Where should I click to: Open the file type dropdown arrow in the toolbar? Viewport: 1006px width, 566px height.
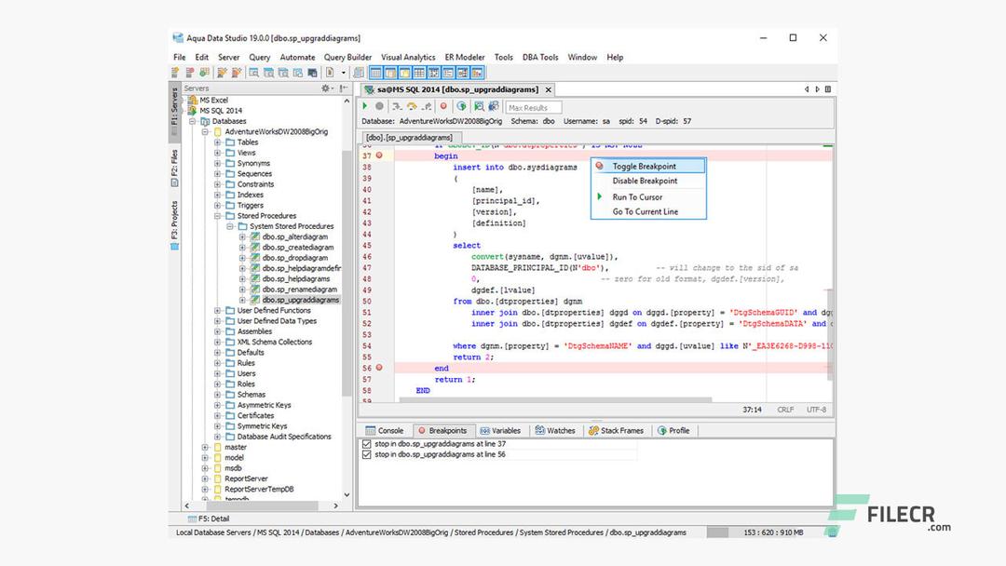click(x=343, y=73)
